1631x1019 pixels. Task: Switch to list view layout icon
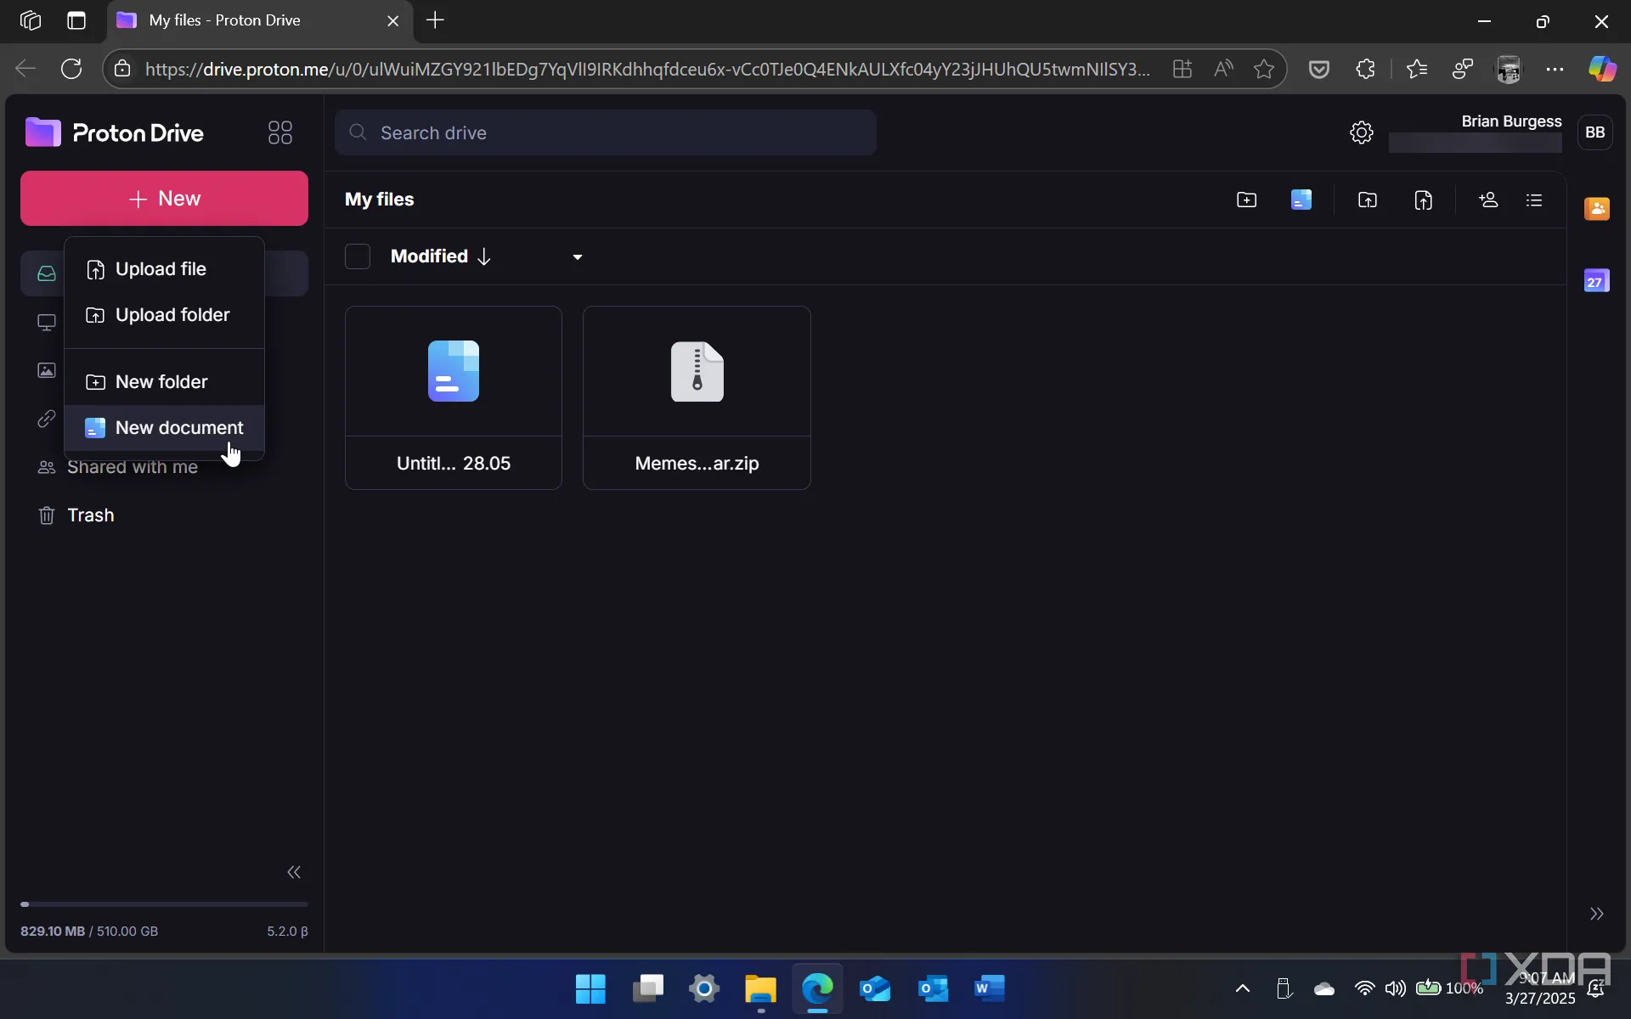pyautogui.click(x=1534, y=200)
